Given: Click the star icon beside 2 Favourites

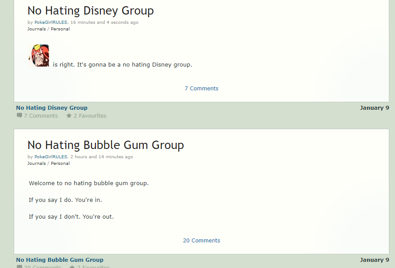Looking at the screenshot, I should [x=69, y=115].
